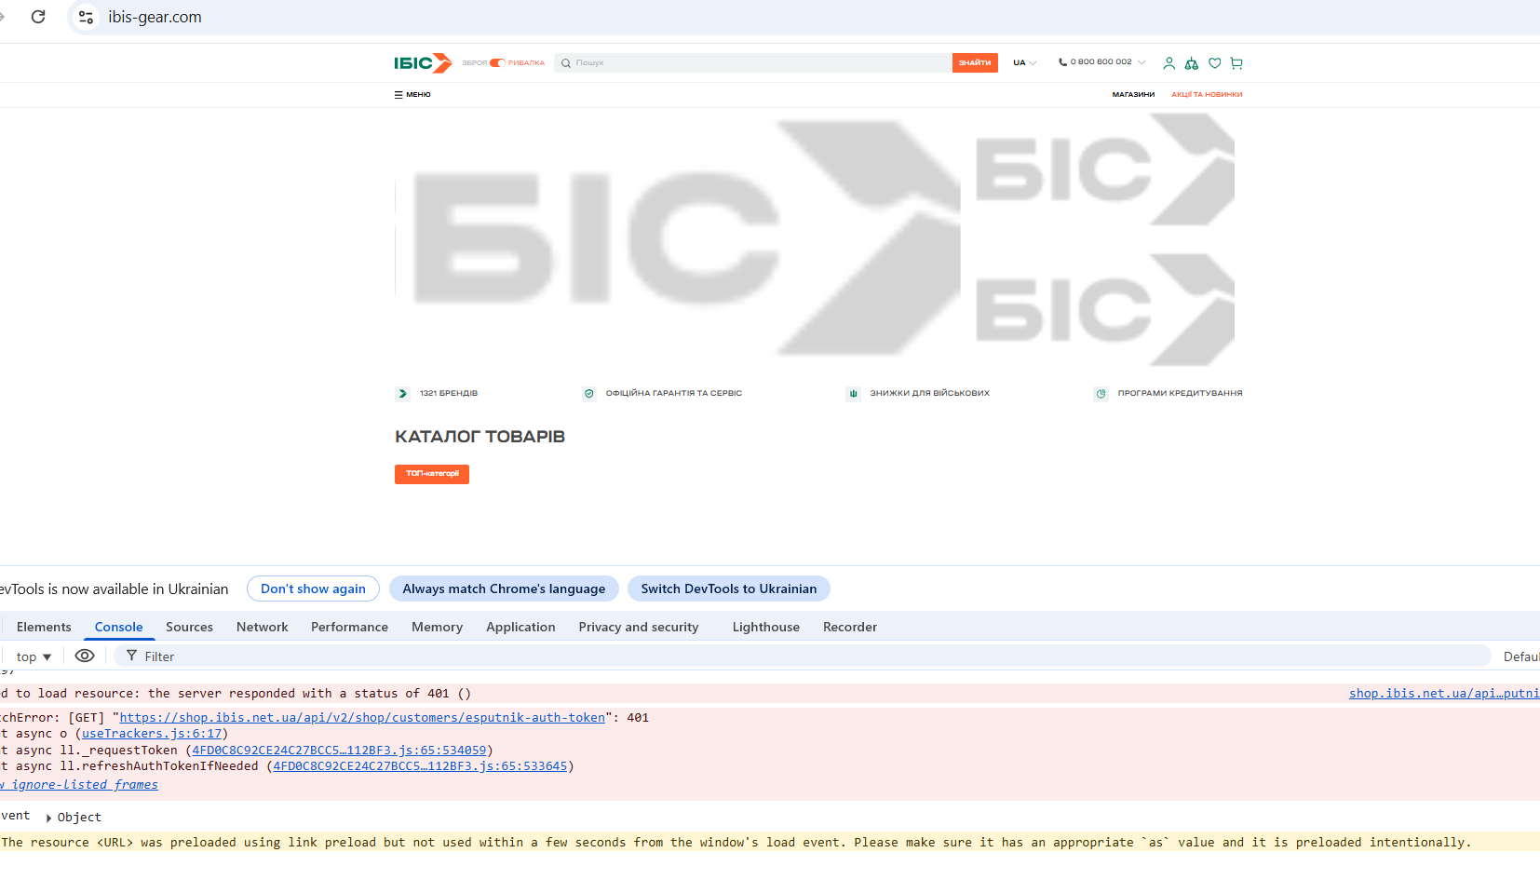Open the Network tab
The image size is (1540, 893).
(262, 627)
